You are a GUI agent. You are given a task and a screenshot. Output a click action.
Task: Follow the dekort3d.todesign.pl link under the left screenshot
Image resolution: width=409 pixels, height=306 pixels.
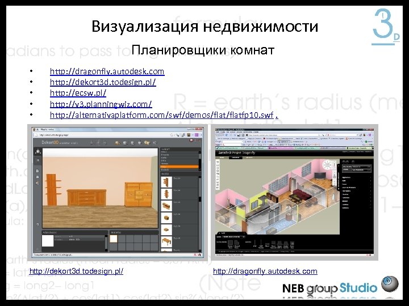[x=76, y=271]
